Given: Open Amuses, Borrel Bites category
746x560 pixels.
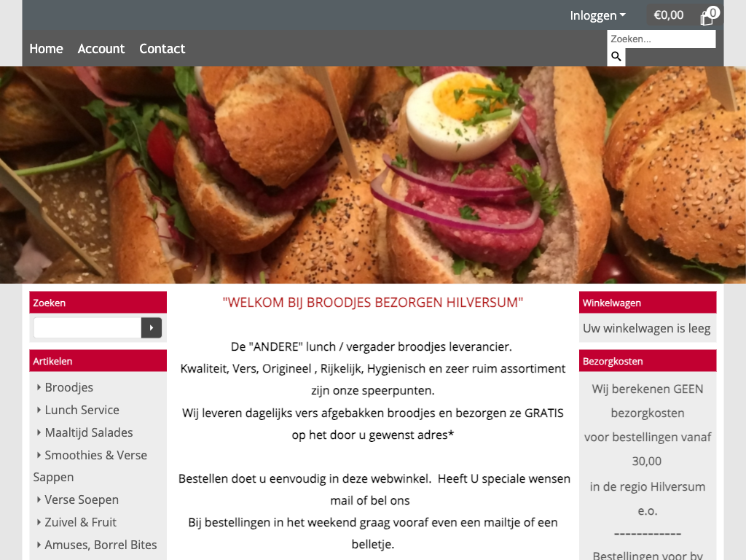Looking at the screenshot, I should tap(101, 545).
